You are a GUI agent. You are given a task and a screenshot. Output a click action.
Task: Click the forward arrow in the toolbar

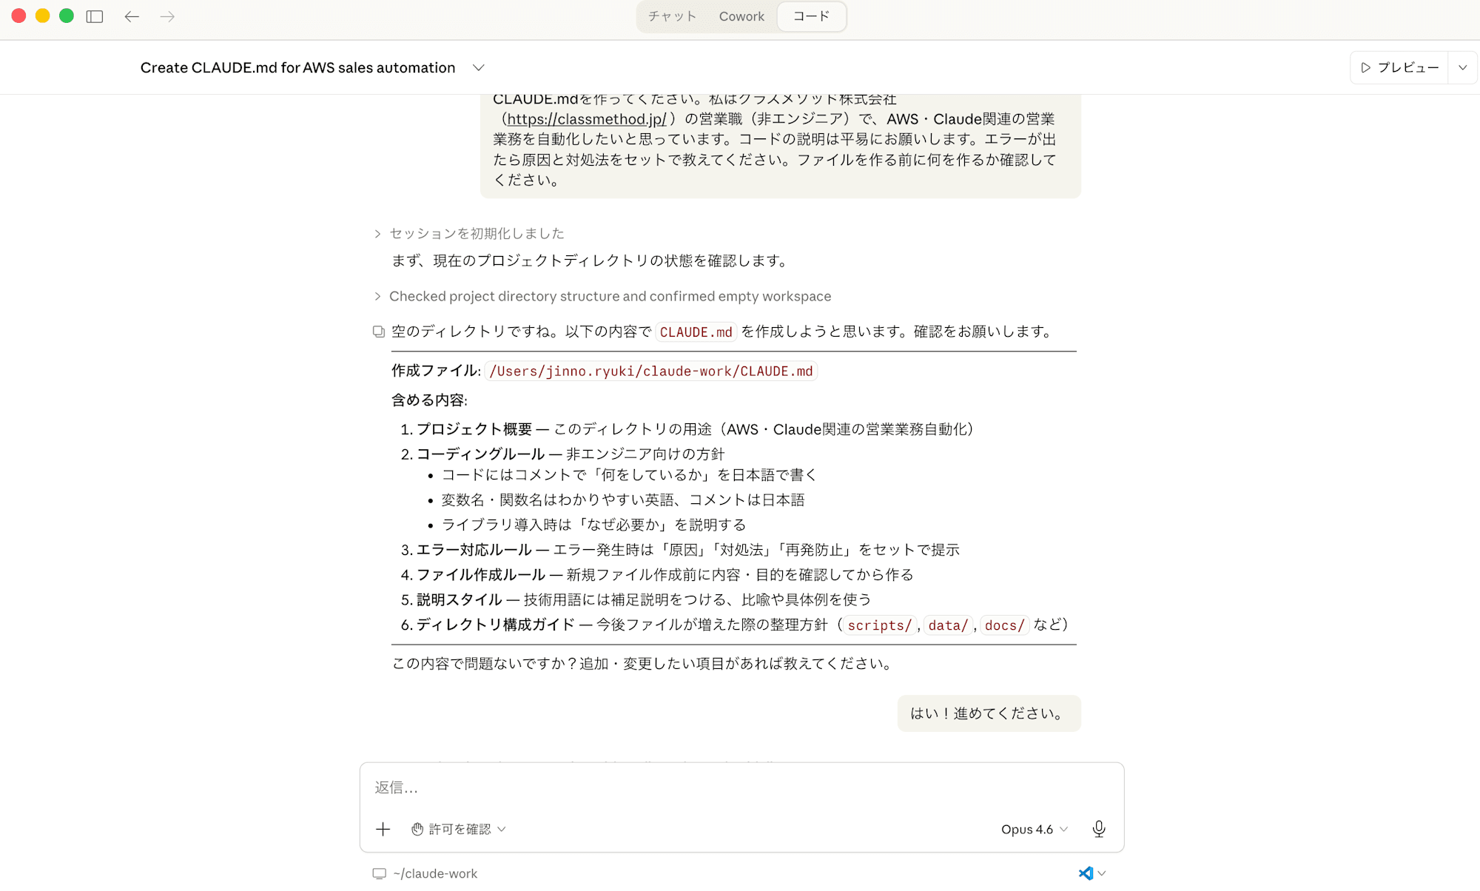[167, 16]
